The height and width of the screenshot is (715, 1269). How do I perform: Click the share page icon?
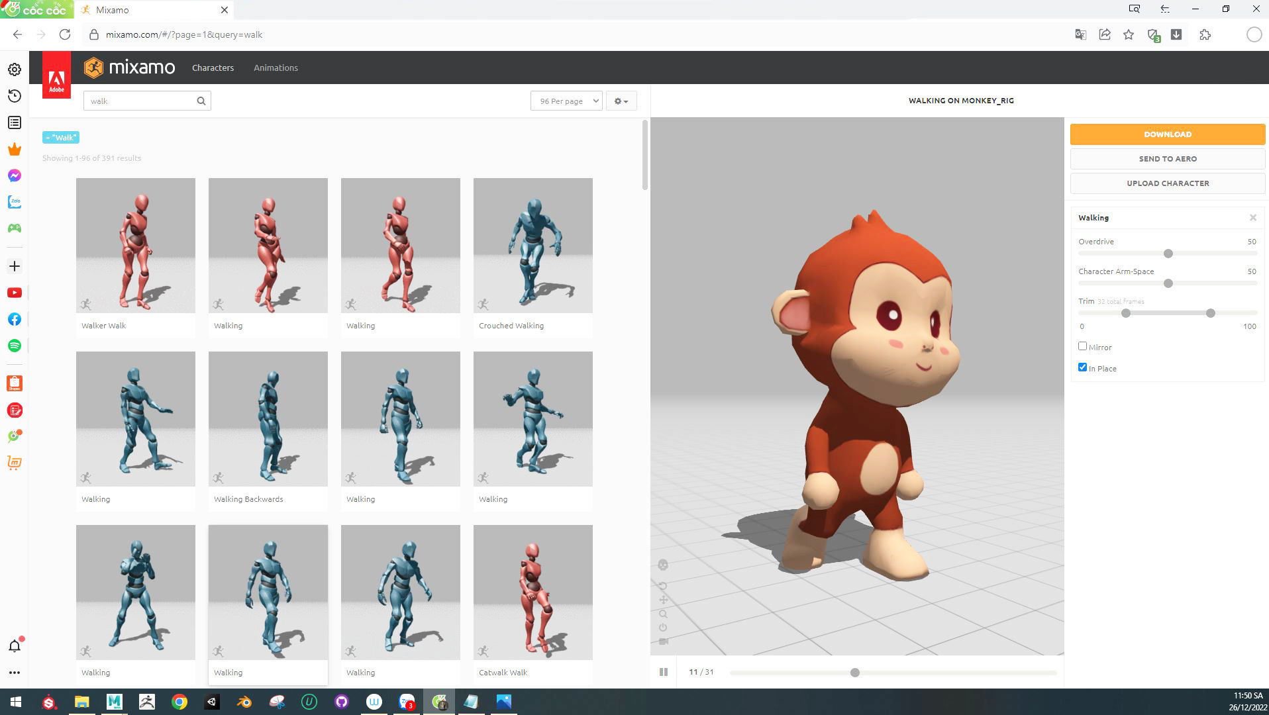(1105, 34)
